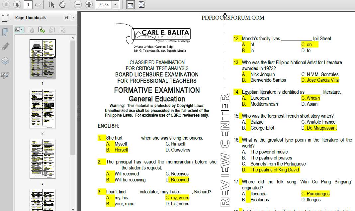Select page 3 thumbnail
355x211 pixels.
coord(43,159)
